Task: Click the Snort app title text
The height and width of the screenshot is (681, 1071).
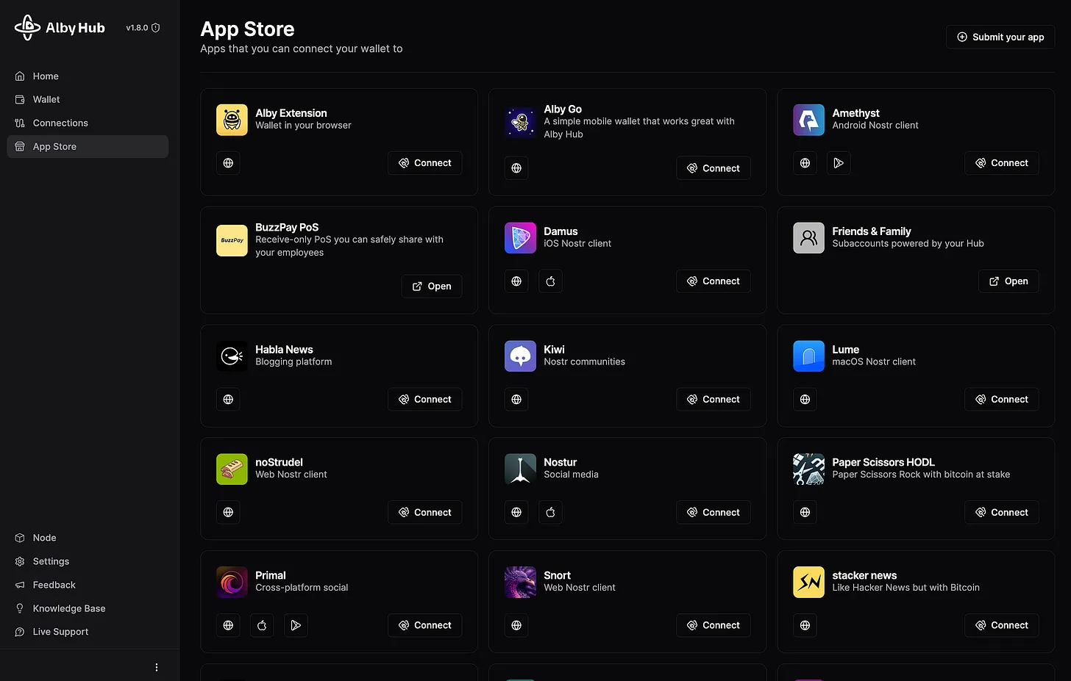Action: click(x=557, y=575)
